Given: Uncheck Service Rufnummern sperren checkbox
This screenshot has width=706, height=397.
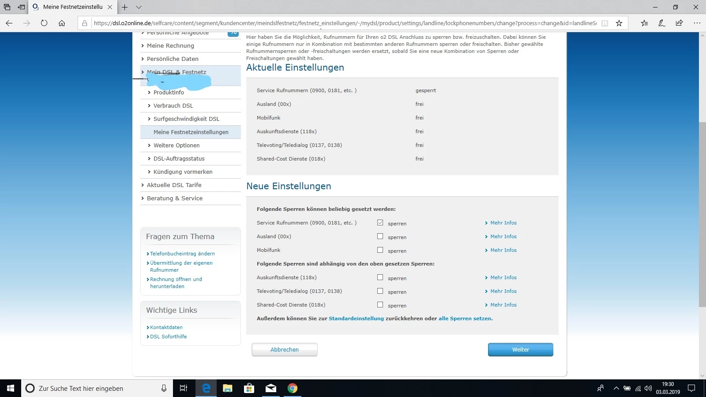Looking at the screenshot, I should 380,223.
